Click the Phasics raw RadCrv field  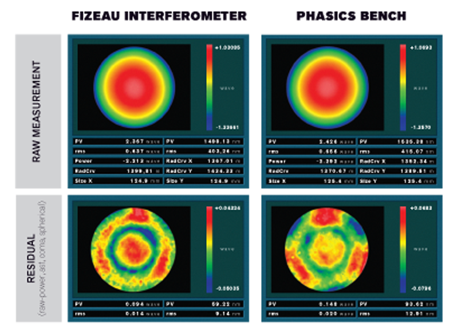pos(311,171)
